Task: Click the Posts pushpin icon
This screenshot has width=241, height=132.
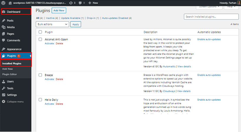Action: (4, 21)
